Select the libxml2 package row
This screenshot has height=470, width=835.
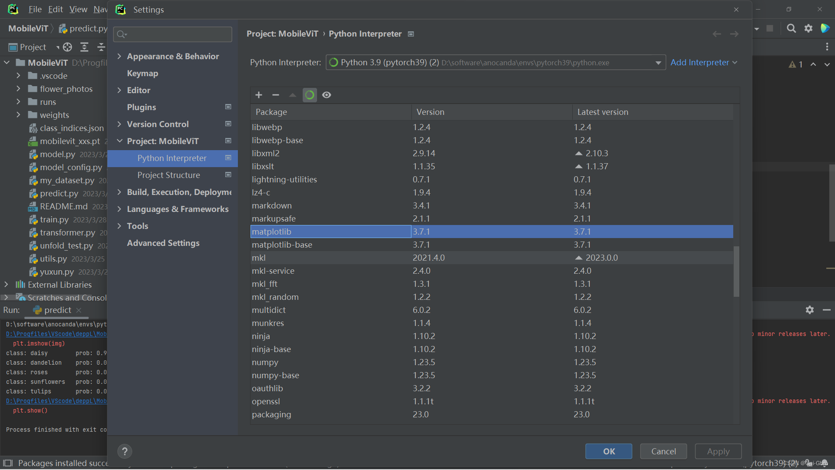point(492,153)
